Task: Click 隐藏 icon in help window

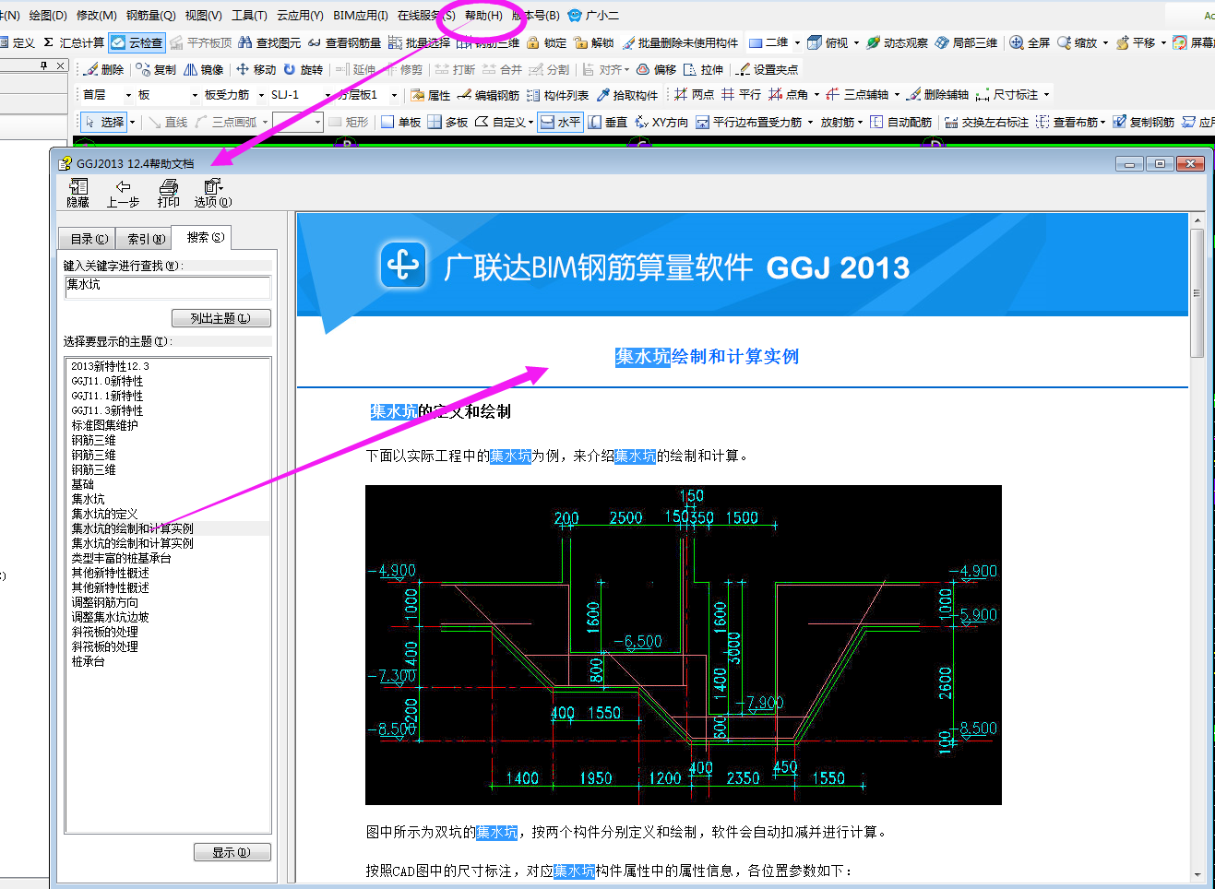Action: pos(78,186)
